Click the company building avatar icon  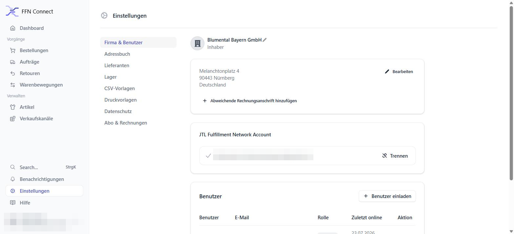click(197, 43)
